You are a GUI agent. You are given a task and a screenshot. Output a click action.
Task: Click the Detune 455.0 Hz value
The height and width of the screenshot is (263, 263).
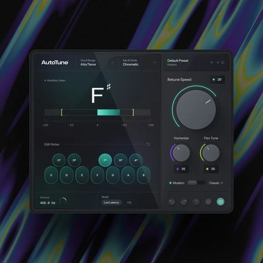point(48,203)
